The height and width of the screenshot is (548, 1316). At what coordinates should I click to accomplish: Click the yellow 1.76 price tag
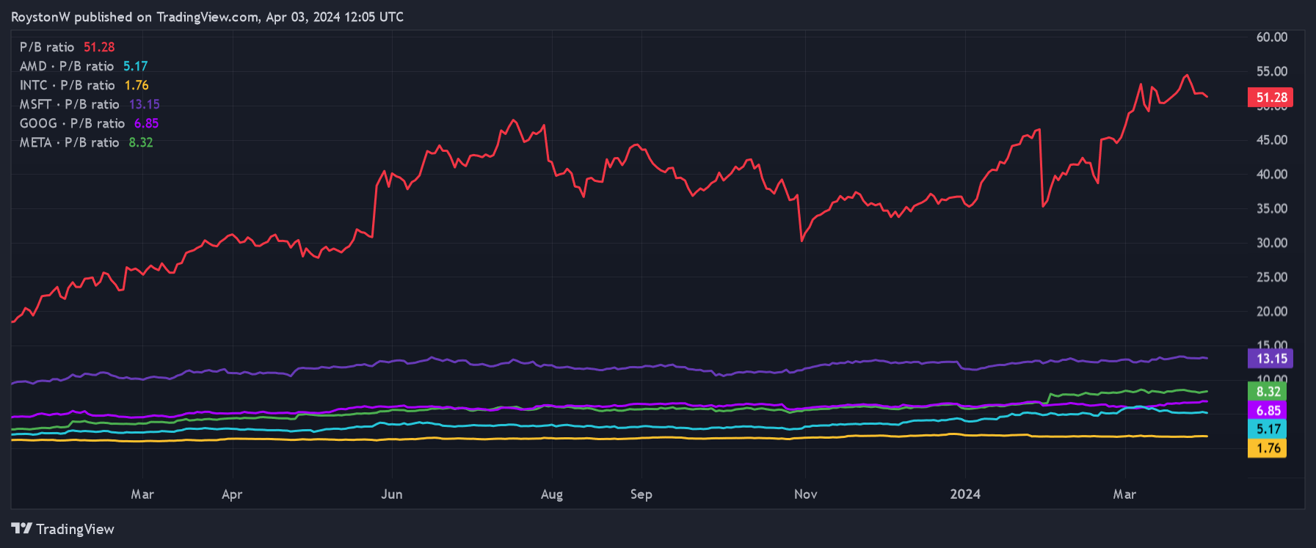pos(1268,448)
